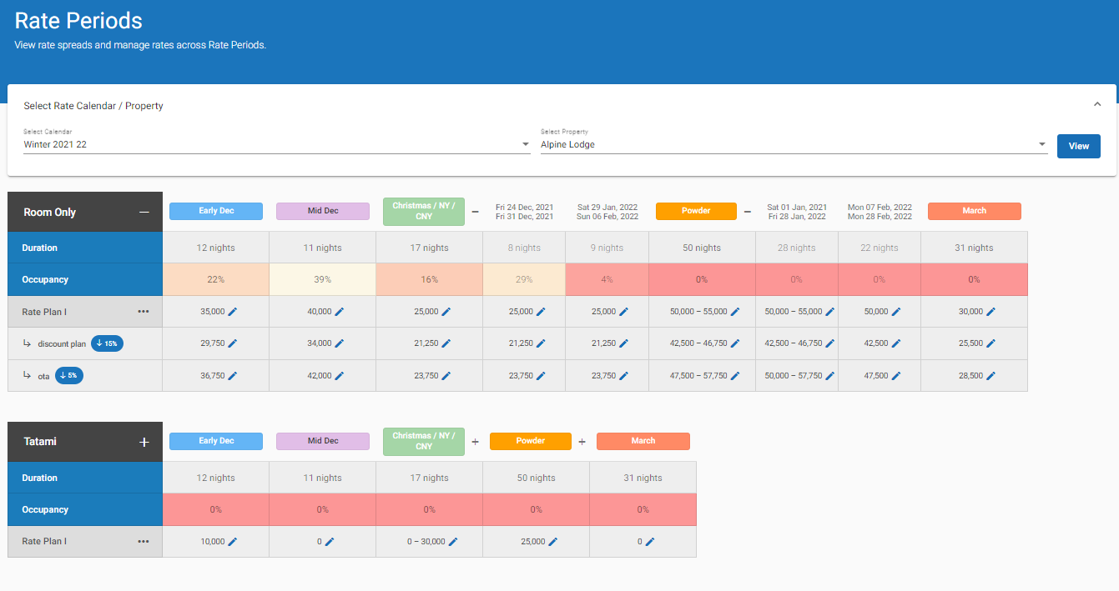Expand the Tatami section

144,442
